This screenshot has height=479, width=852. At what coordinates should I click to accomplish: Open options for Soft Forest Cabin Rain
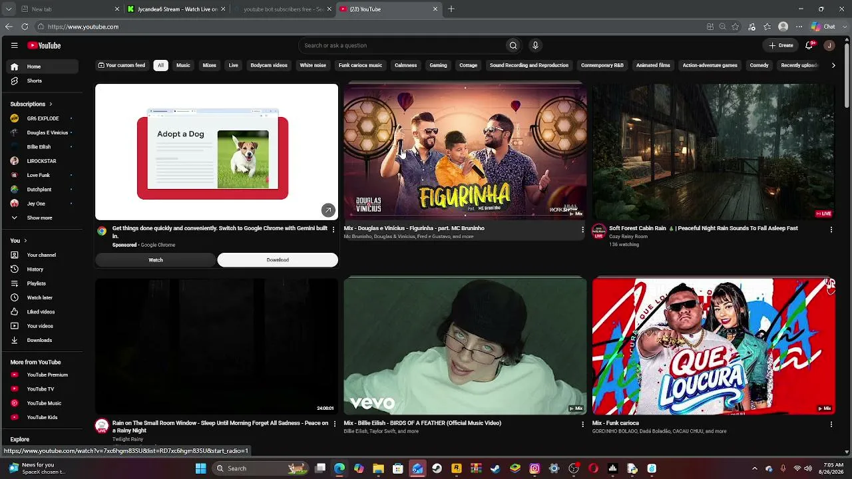[x=831, y=230]
